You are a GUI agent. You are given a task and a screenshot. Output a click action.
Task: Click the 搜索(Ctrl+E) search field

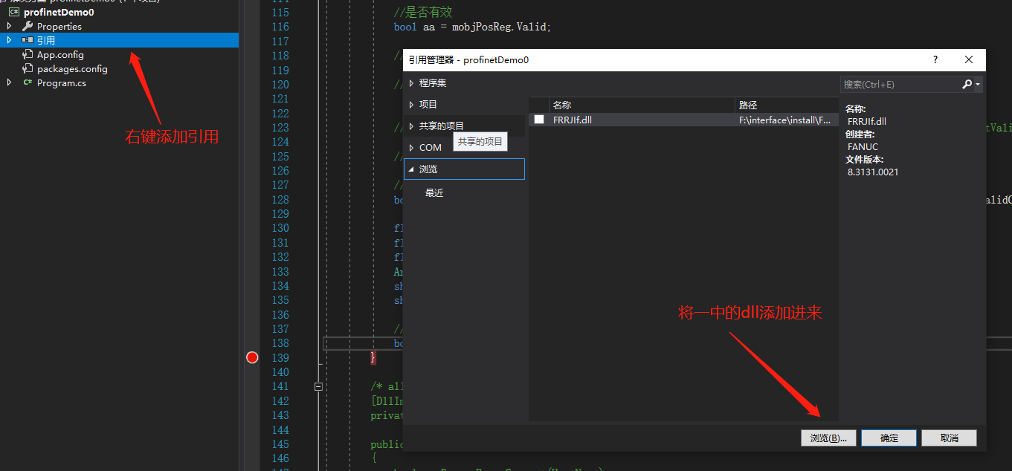click(x=901, y=85)
